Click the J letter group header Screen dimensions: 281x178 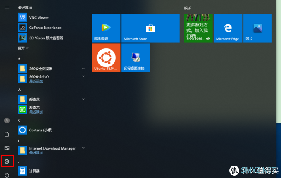tap(19, 161)
